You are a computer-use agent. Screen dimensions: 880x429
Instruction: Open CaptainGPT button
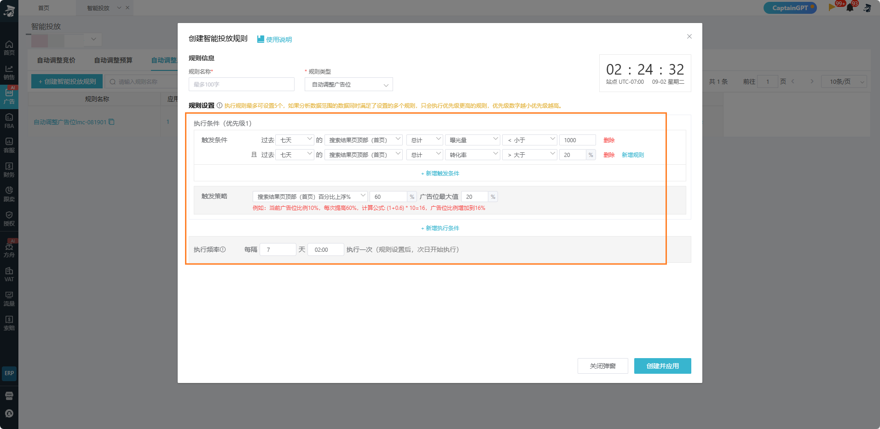tap(790, 8)
